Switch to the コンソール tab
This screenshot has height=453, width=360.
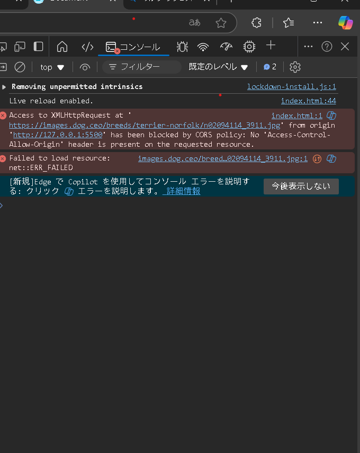tap(133, 47)
